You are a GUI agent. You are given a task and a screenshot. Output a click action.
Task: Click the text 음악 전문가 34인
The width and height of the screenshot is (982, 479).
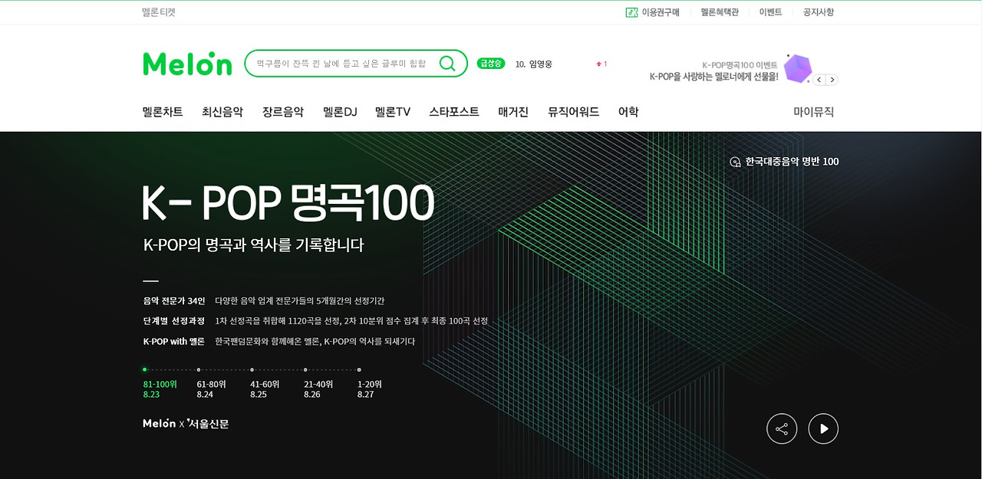pyautogui.click(x=174, y=300)
